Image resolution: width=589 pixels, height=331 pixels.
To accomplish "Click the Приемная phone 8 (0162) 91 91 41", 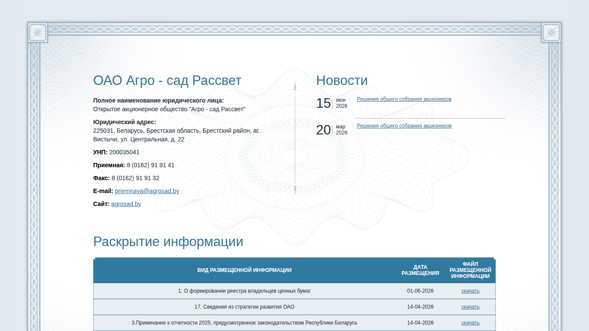I will click(x=150, y=165).
